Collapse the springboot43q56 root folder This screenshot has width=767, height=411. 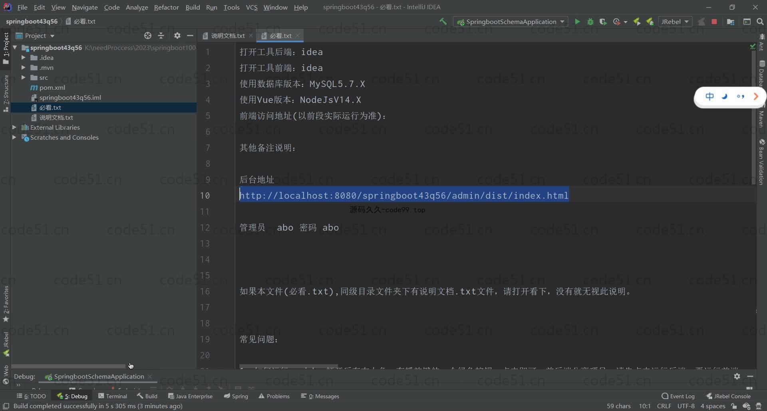[x=15, y=47]
